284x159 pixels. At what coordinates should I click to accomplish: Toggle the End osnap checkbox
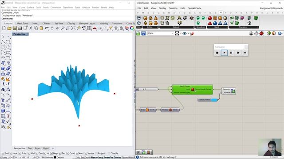click(x=3, y=153)
